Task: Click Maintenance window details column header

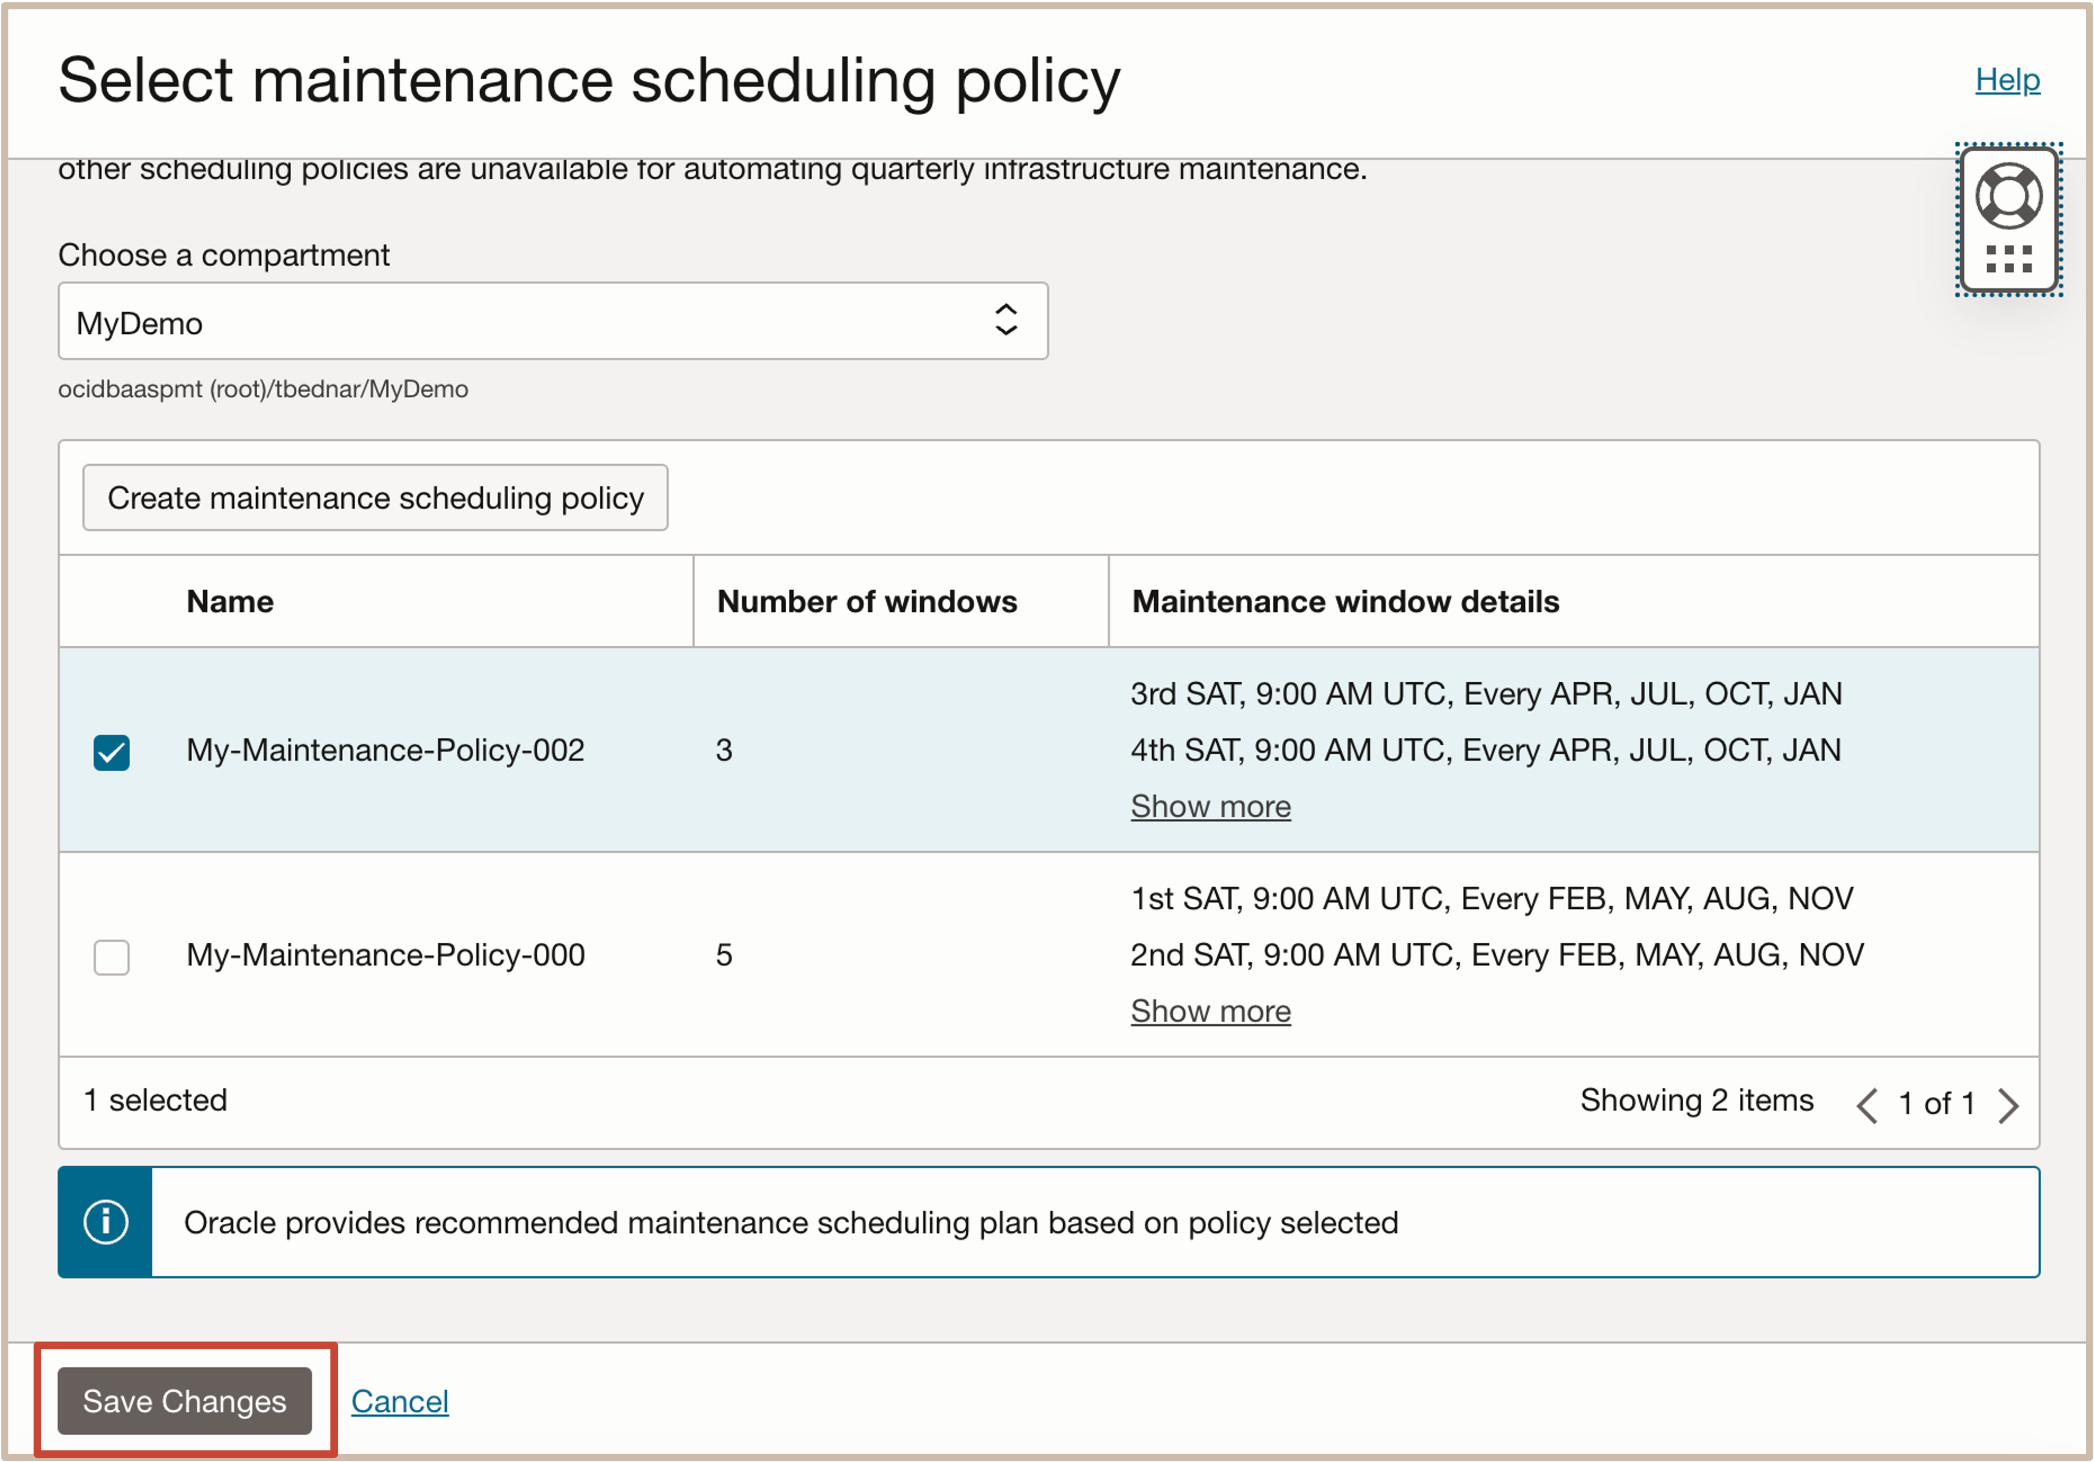Action: 1345,601
